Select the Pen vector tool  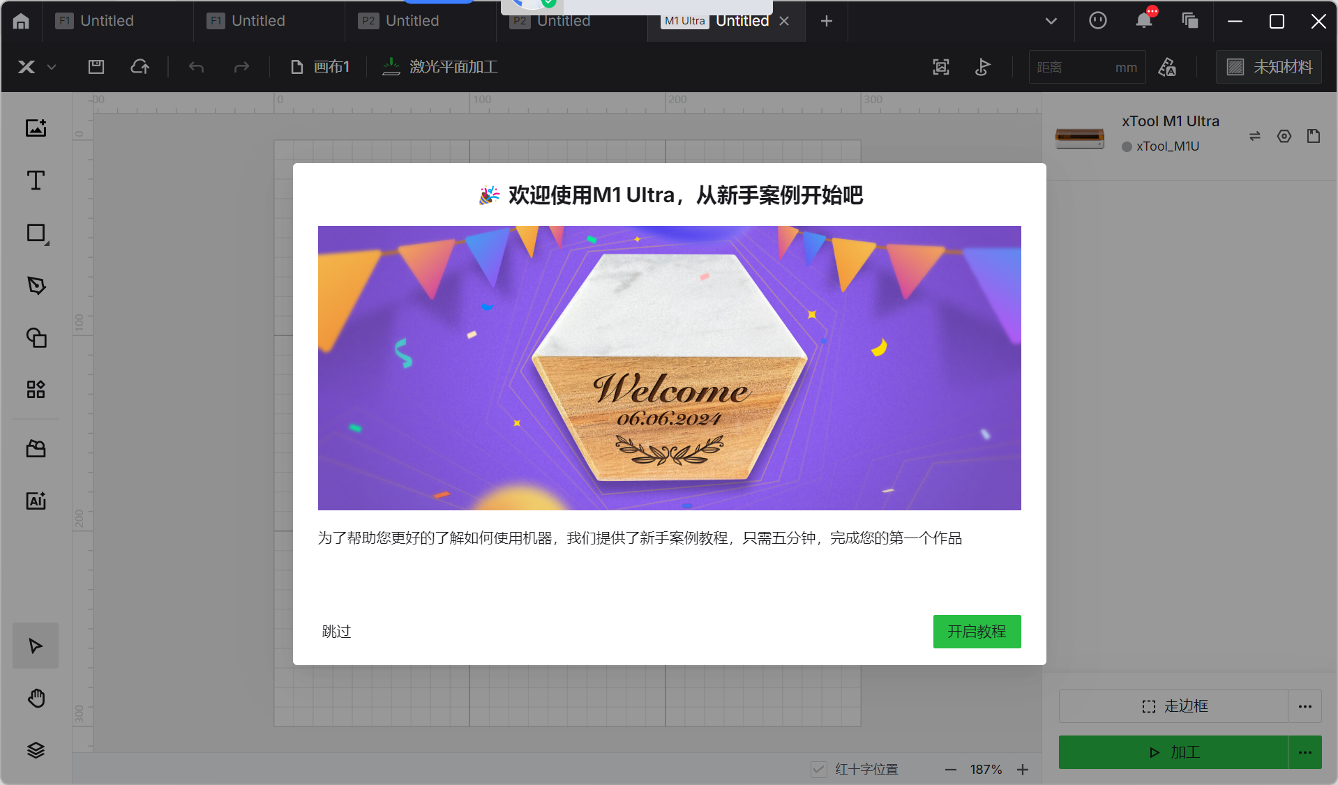coord(36,285)
